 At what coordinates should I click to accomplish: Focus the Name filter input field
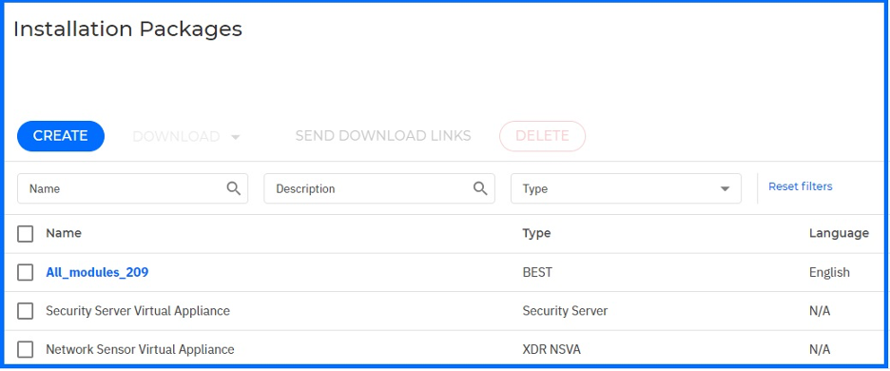click(x=132, y=188)
